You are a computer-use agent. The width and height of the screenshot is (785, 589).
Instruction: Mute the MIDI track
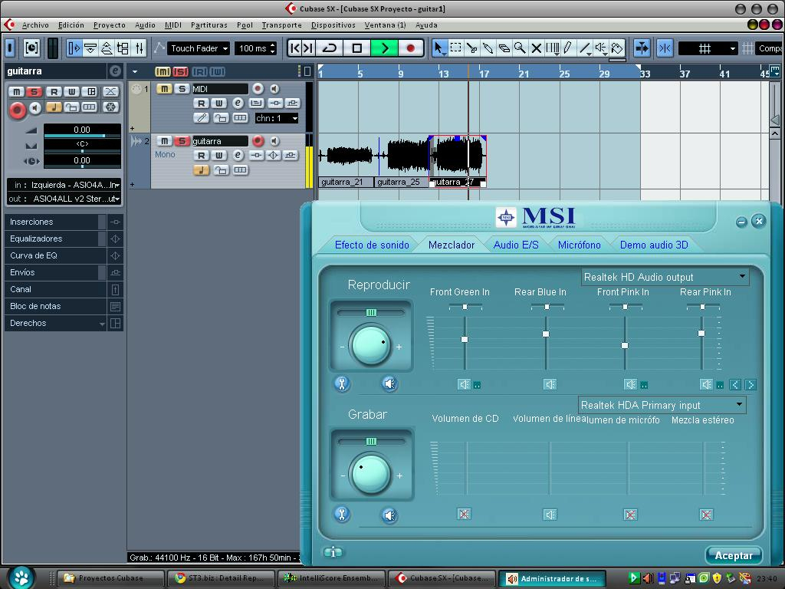(x=164, y=89)
